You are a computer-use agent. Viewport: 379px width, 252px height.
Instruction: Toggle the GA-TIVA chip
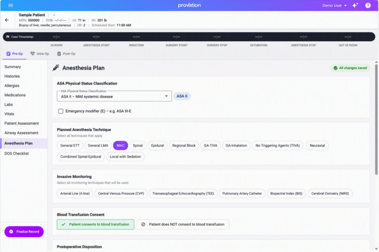[x=211, y=145]
